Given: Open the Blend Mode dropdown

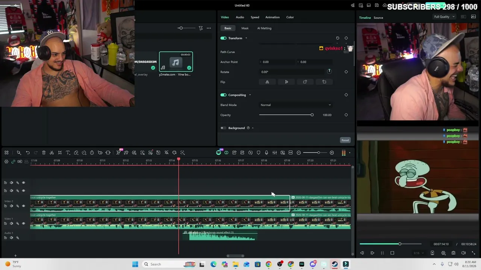Looking at the screenshot, I should (295, 105).
